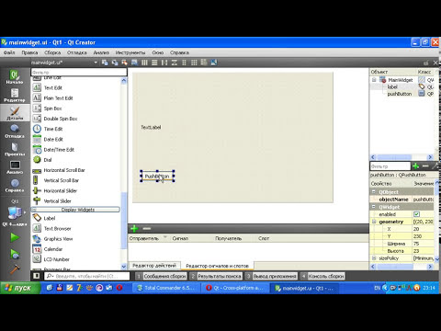
Task: Switch to the signals and slots editor tab
Action: tap(217, 266)
